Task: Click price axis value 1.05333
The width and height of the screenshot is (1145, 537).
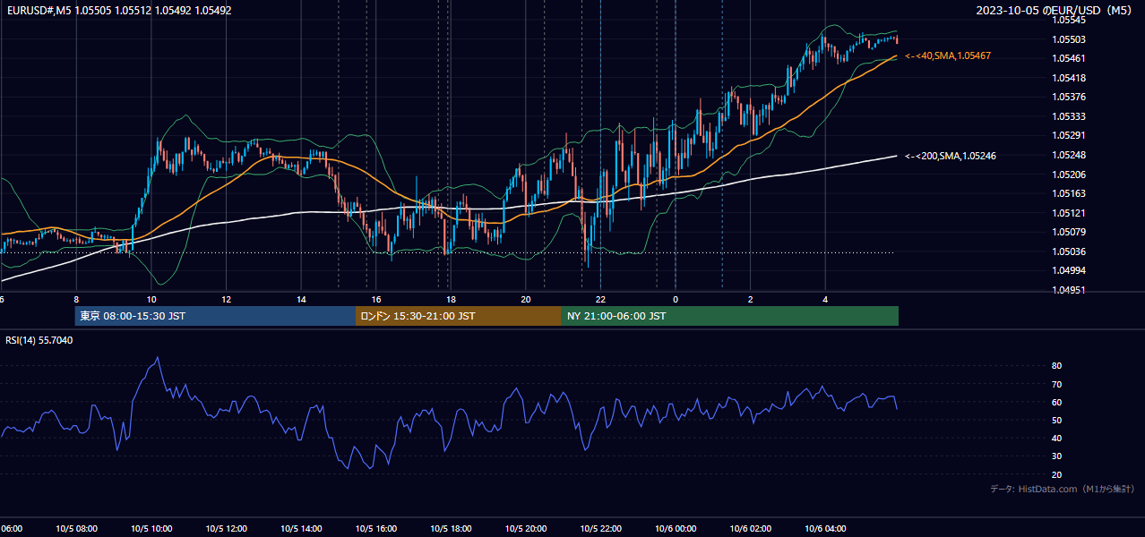Action: pyautogui.click(x=1069, y=116)
